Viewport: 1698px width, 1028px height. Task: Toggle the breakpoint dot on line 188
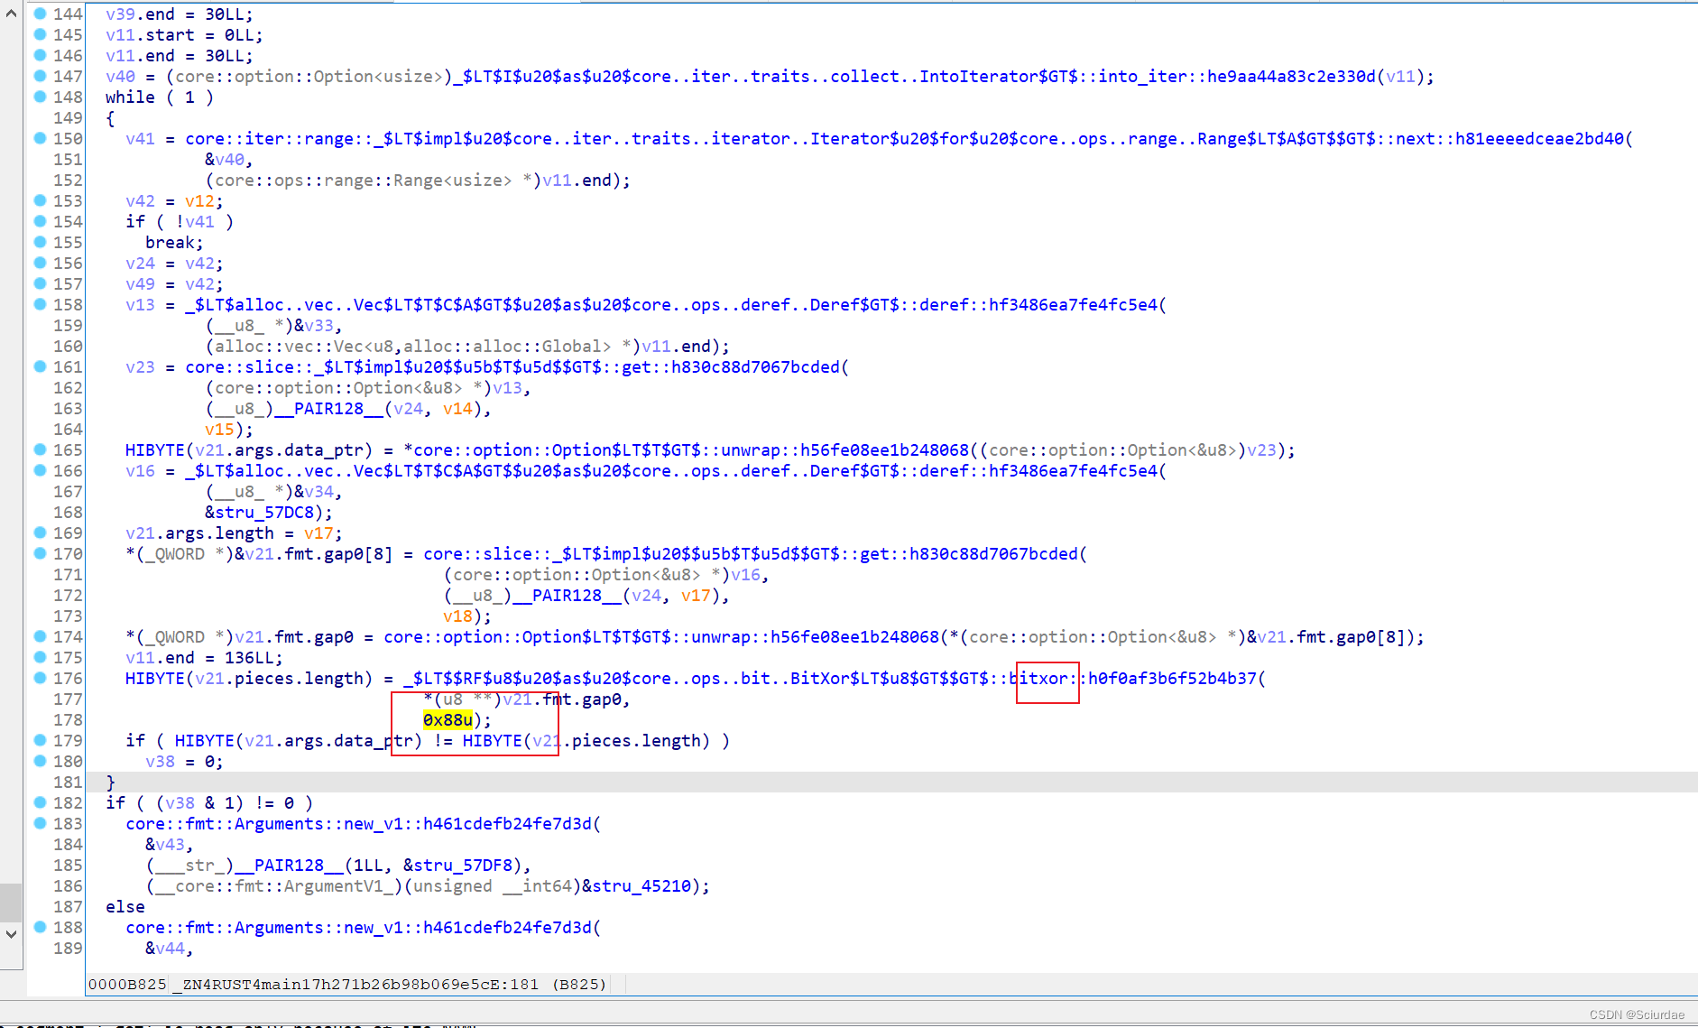(41, 927)
